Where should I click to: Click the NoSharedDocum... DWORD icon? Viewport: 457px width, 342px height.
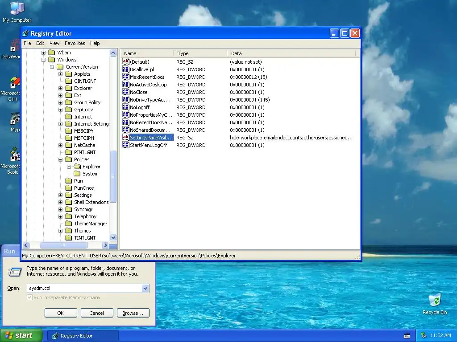[125, 130]
